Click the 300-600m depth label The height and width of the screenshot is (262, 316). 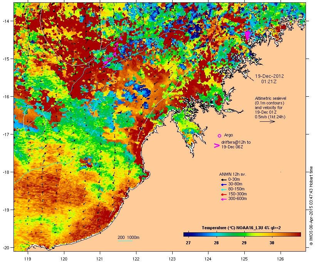tap(237, 199)
